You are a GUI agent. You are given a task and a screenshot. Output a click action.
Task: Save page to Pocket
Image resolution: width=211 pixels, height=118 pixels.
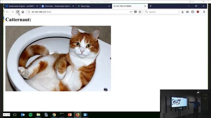click(136, 12)
